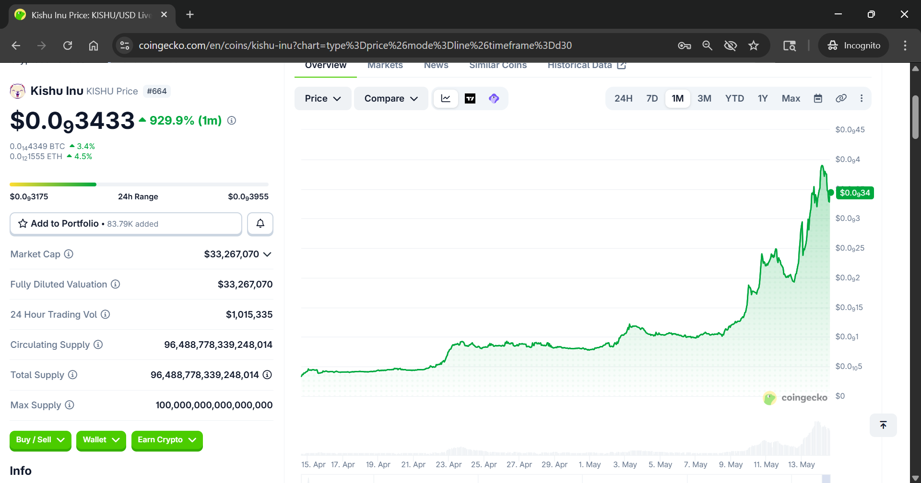Switch to TradingView chart icon
This screenshot has height=483, width=921.
[470, 99]
